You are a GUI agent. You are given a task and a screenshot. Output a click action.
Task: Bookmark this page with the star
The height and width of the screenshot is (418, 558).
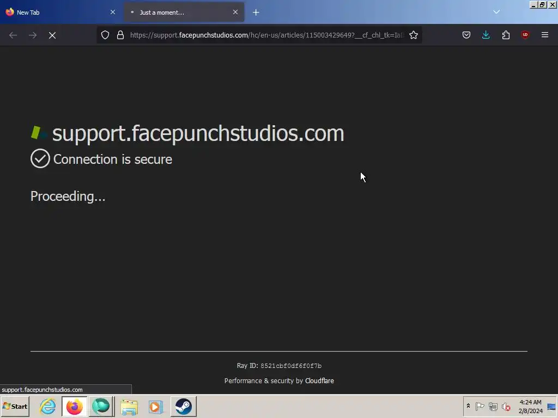pos(414,35)
